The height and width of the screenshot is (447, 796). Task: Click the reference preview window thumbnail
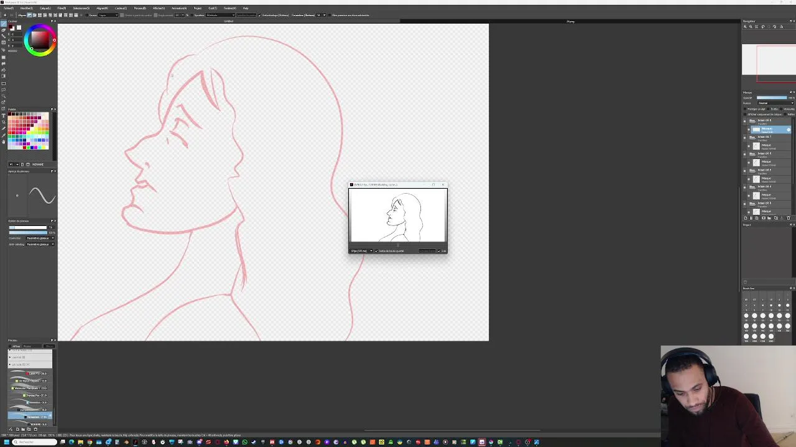(x=398, y=215)
